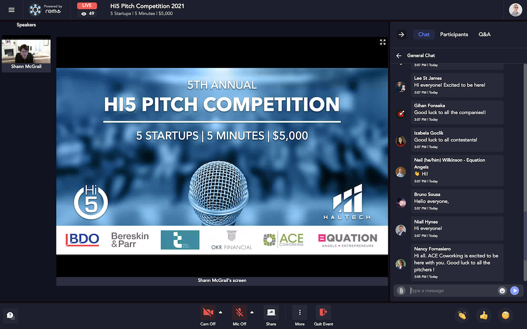
Task: Click message "Good luck to all the companies!!"
Action: 450,113
